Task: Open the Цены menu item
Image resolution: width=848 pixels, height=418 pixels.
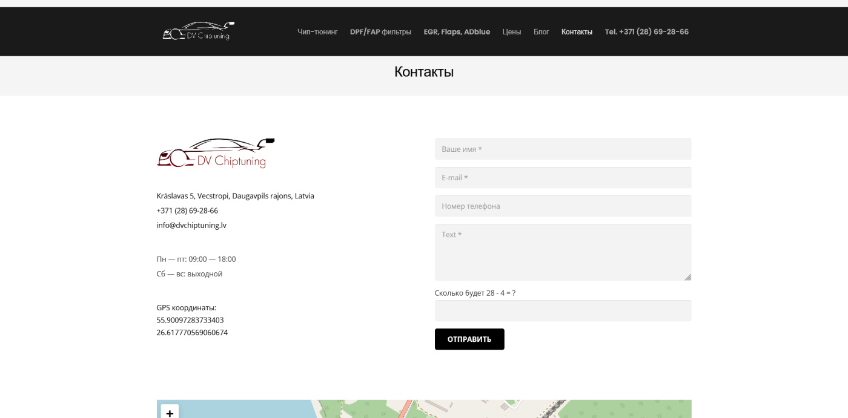Action: 512,32
